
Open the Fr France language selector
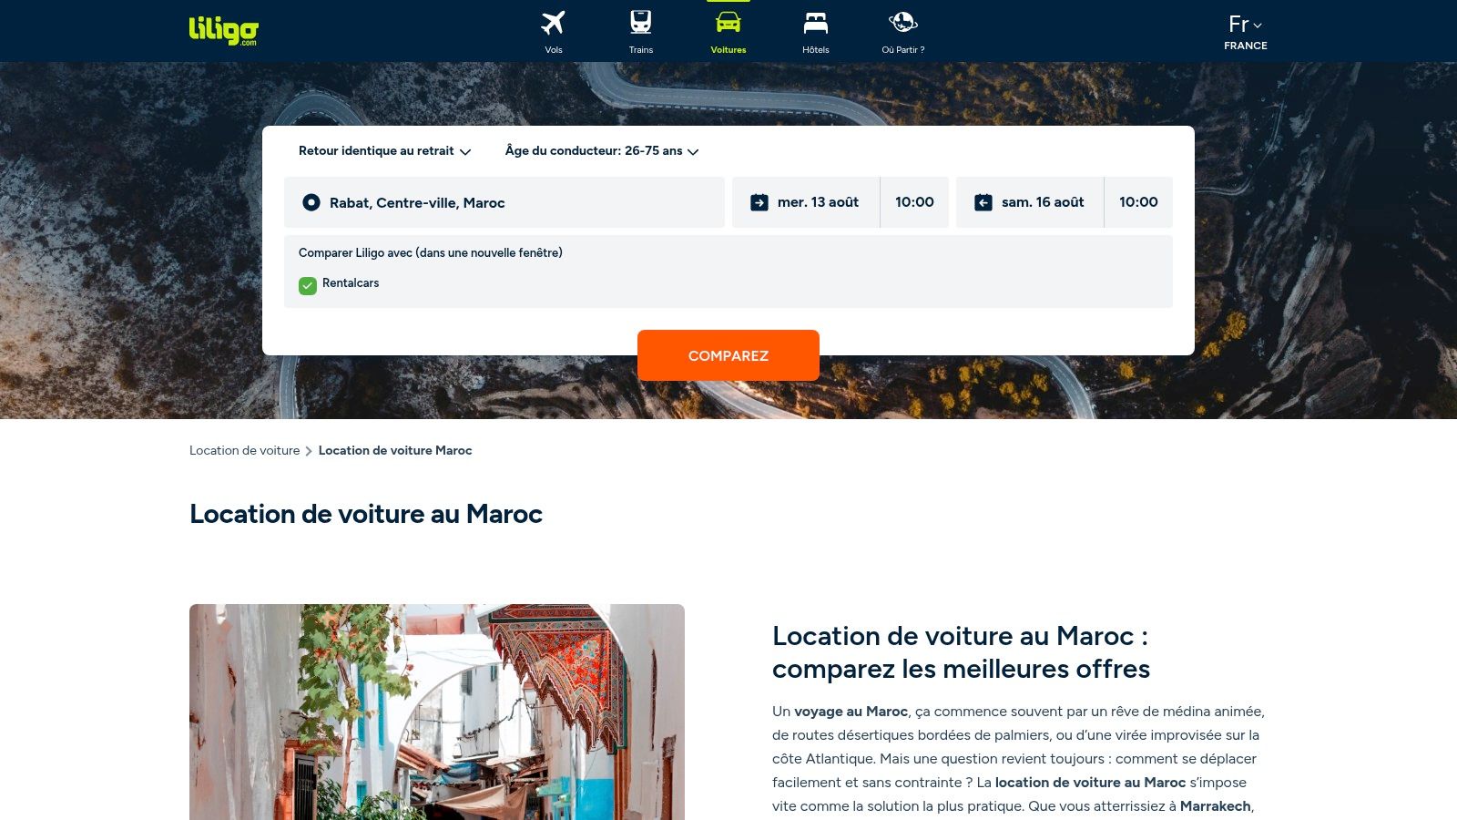pos(1245,32)
